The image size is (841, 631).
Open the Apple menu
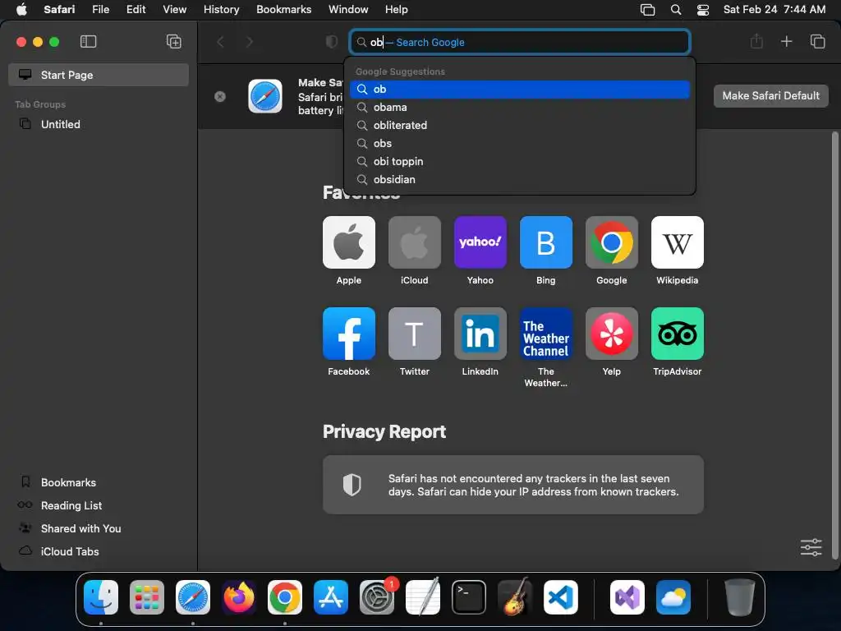[21, 9]
